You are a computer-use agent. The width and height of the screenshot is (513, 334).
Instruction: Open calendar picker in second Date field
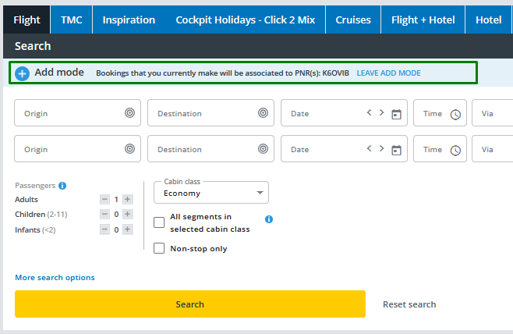[396, 150]
